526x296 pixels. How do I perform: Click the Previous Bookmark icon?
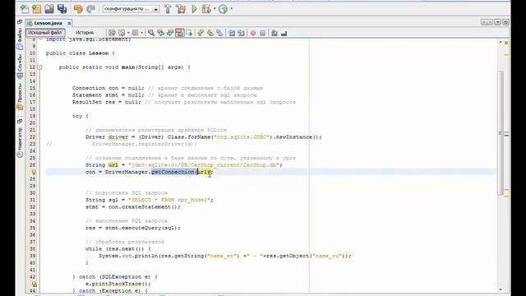[201, 33]
